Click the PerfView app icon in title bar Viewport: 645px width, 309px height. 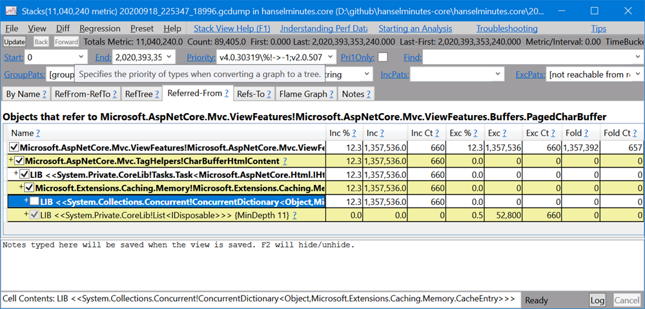tap(12, 10)
